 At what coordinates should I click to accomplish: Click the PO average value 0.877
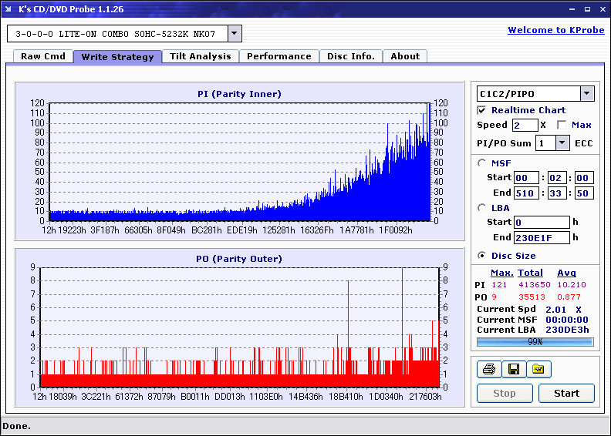pyautogui.click(x=569, y=297)
